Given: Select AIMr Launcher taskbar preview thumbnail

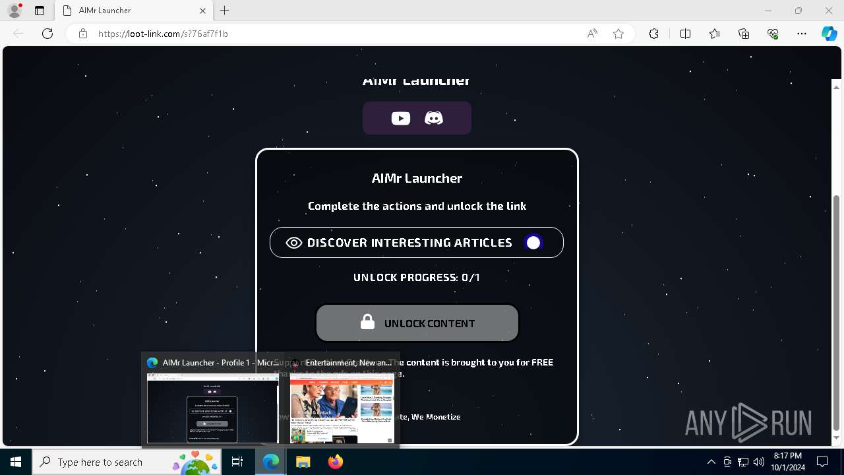Looking at the screenshot, I should coord(212,408).
